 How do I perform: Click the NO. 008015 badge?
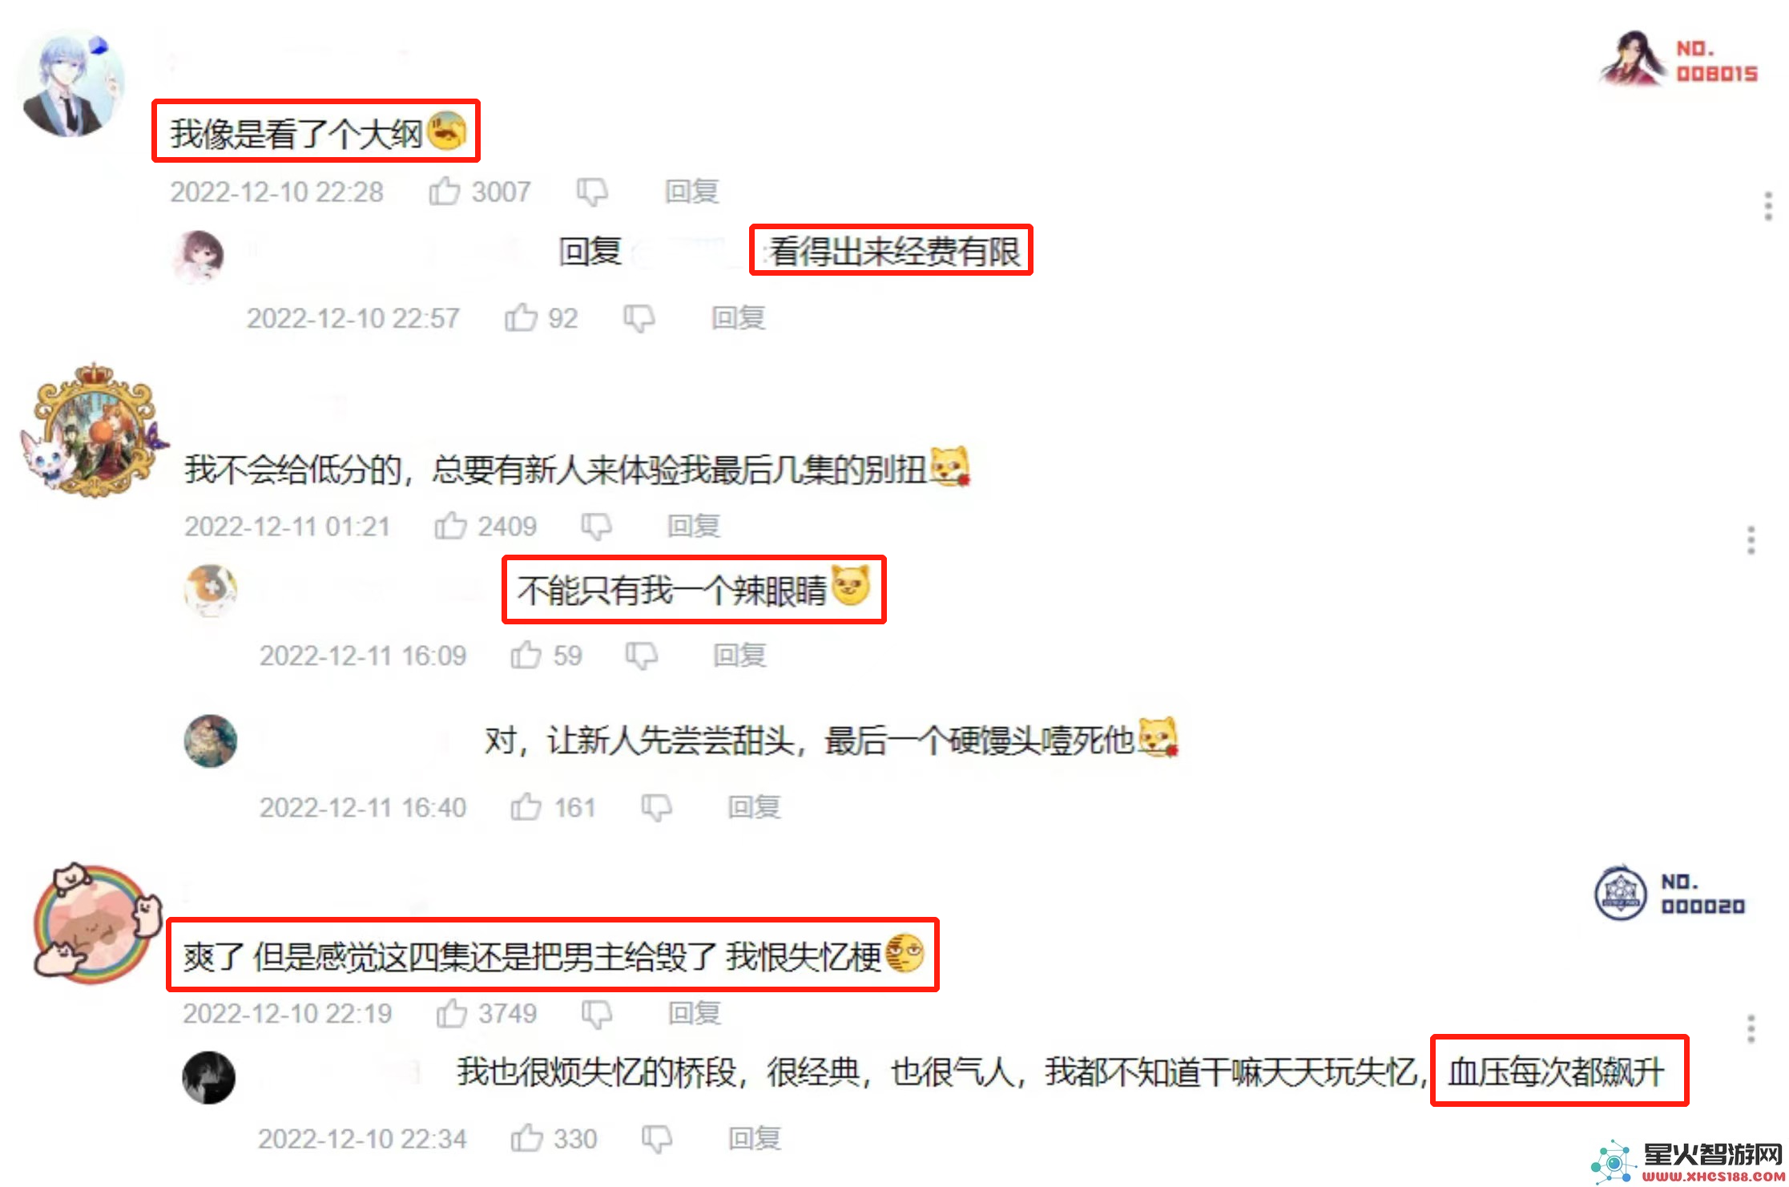click(1678, 60)
